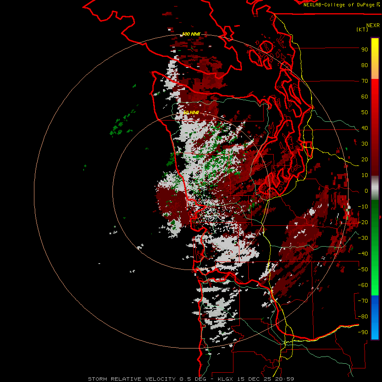Click the 10 value on the velocity scale

coord(365,175)
